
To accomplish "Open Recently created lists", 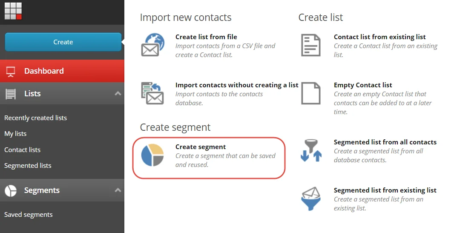I will tap(36, 118).
